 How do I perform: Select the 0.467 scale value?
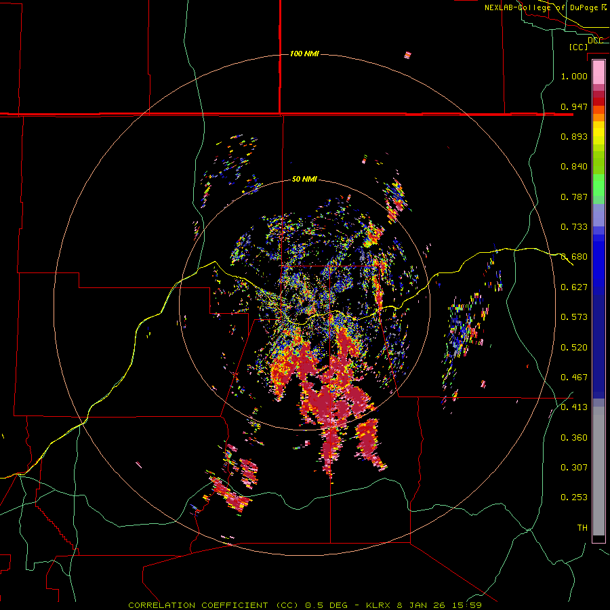coord(574,378)
